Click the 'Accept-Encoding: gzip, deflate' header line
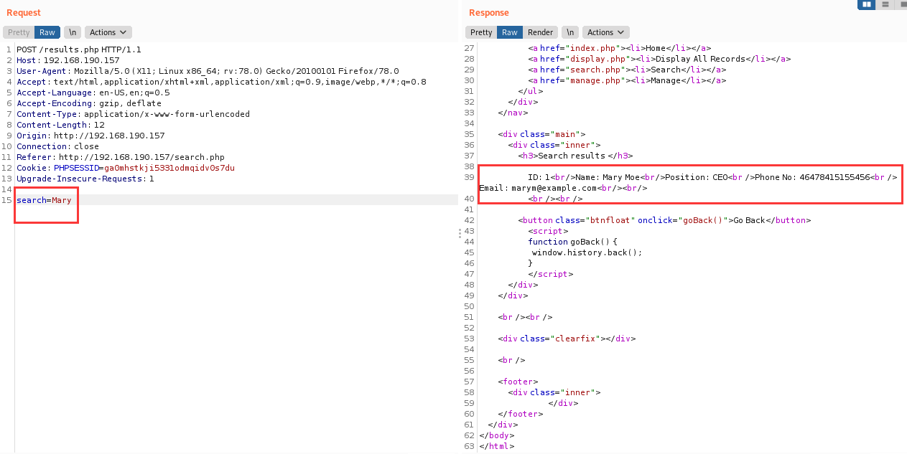Screen dimensions: 907x454 89,103
